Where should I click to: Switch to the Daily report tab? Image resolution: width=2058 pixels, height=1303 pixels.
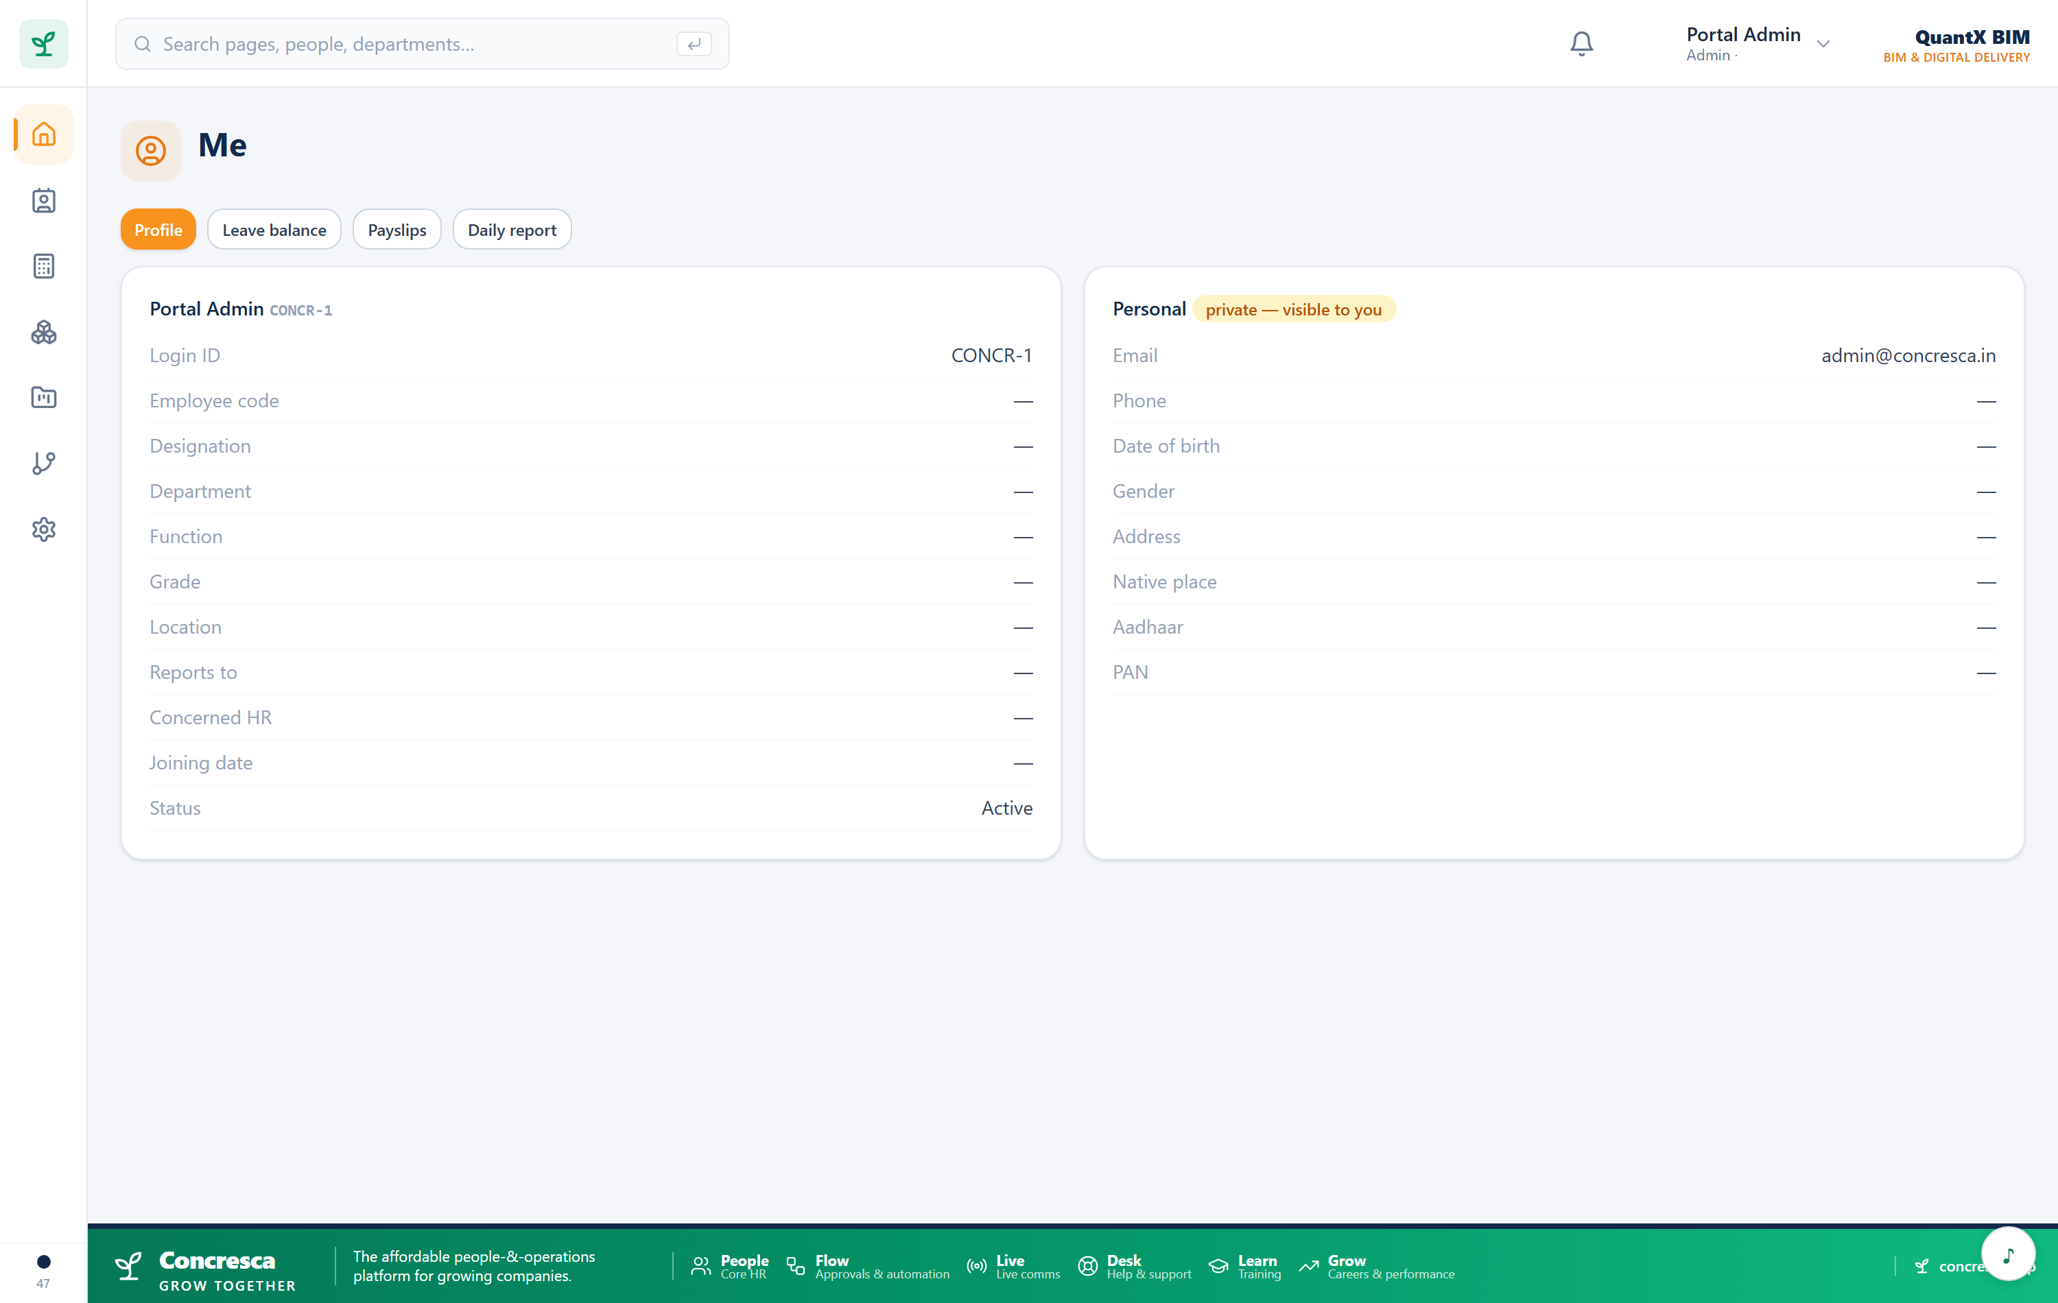(x=512, y=230)
